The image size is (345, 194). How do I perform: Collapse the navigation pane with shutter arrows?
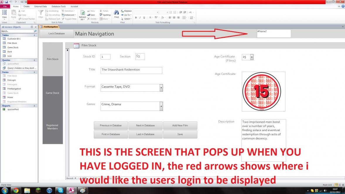point(35,27)
